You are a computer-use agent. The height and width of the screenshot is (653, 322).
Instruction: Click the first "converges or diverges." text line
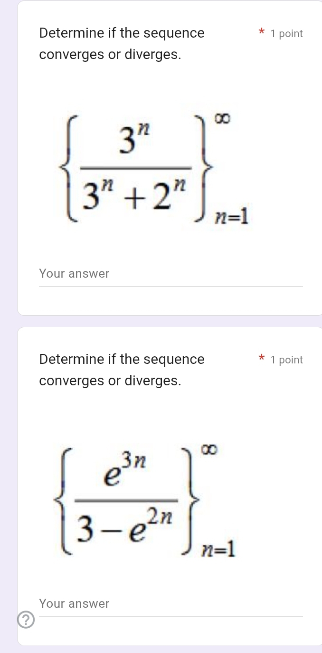[110, 55]
